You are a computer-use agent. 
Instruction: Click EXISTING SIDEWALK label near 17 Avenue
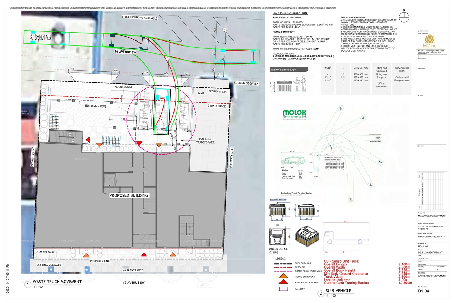tap(48, 265)
